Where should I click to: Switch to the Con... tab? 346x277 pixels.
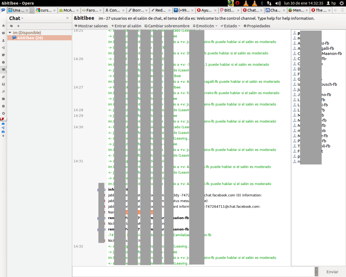point(115,10)
